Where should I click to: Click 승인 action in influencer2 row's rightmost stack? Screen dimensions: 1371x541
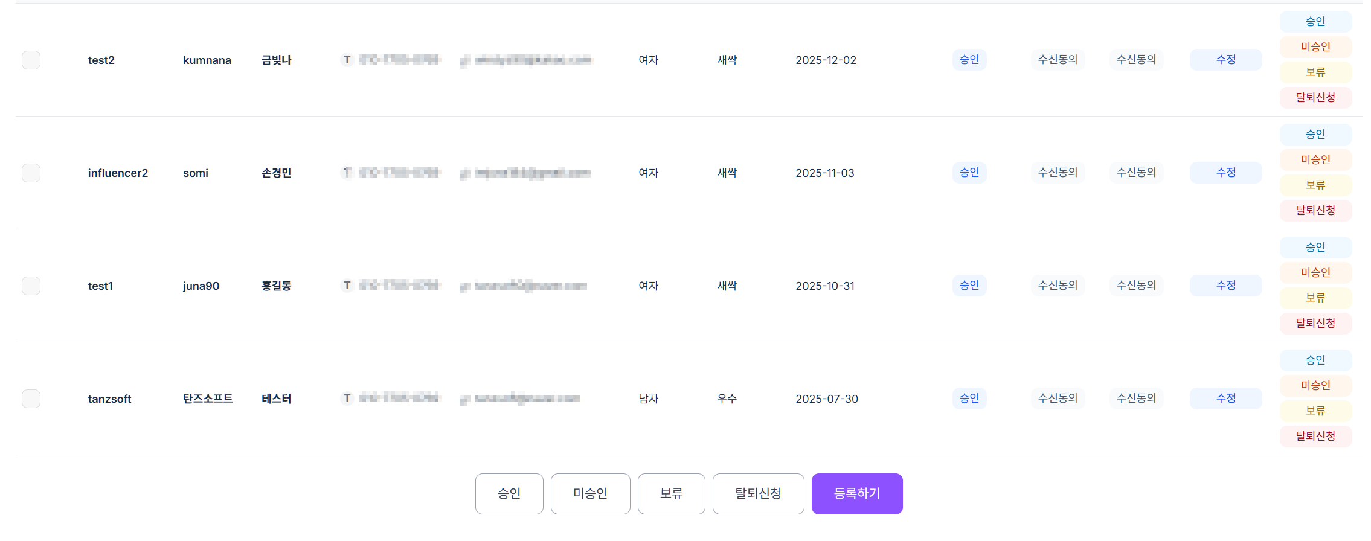(1315, 134)
